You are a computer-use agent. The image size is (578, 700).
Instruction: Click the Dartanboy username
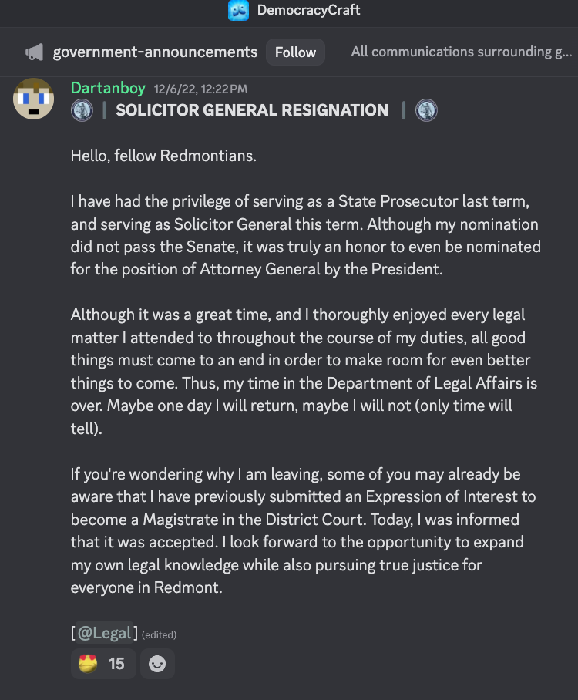click(x=108, y=89)
